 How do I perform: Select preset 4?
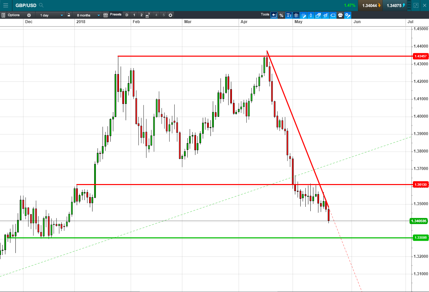coord(156,15)
